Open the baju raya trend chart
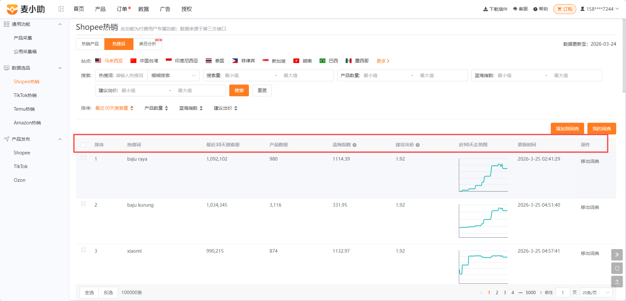 [483, 175]
